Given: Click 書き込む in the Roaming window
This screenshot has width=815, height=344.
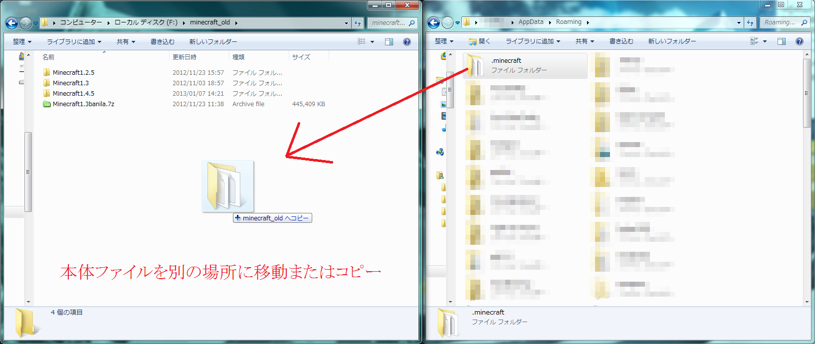Looking at the screenshot, I should [x=621, y=41].
